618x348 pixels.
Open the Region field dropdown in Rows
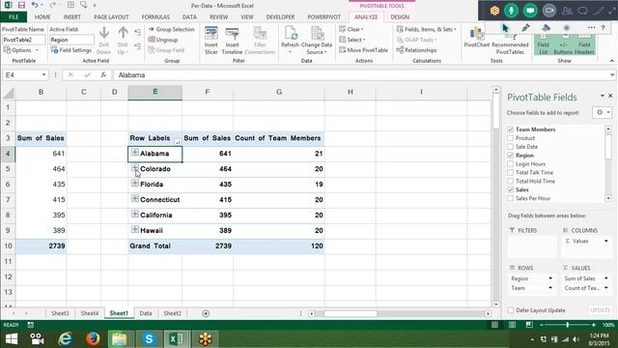550,278
